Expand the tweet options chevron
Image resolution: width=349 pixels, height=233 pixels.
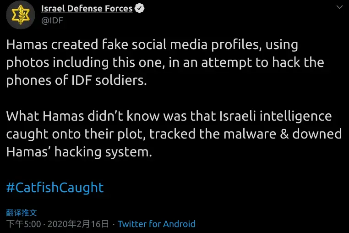[339, 7]
